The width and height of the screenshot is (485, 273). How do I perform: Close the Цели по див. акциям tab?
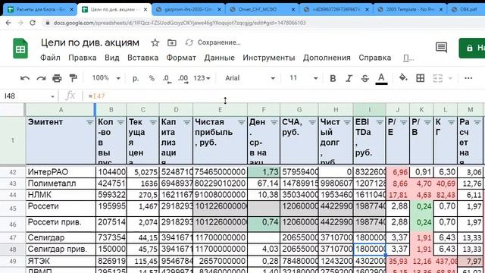145,10
